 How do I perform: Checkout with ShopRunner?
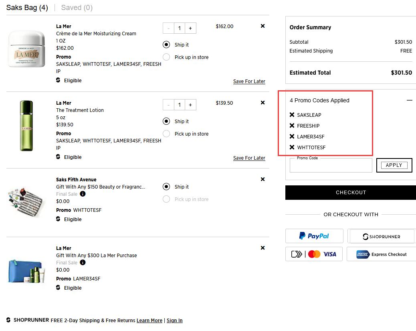click(x=381, y=236)
